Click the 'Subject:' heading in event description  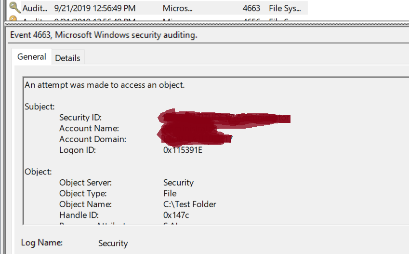point(40,107)
